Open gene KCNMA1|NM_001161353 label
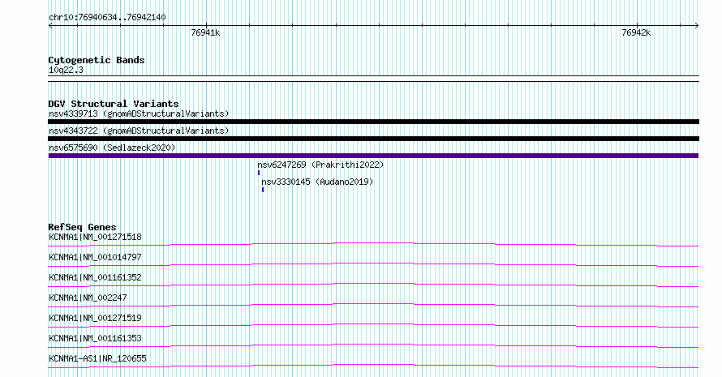The width and height of the screenshot is (722, 377). click(x=95, y=338)
